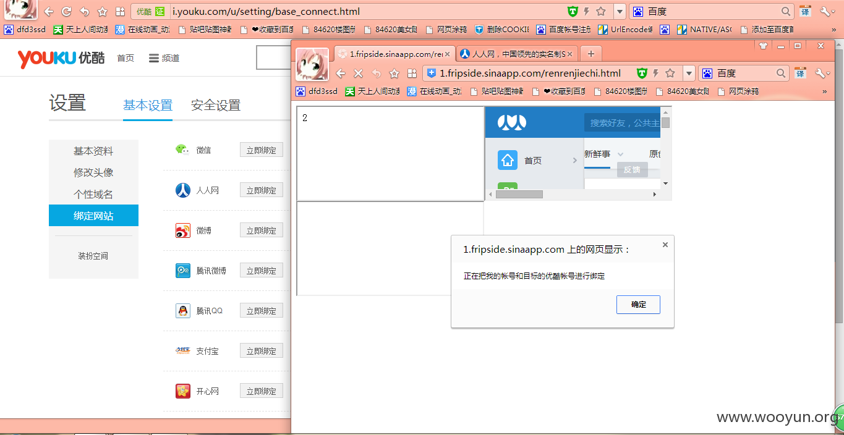This screenshot has width=844, height=435.
Task: Click the YOUKU 优酷 logo
Action: pyautogui.click(x=61, y=58)
